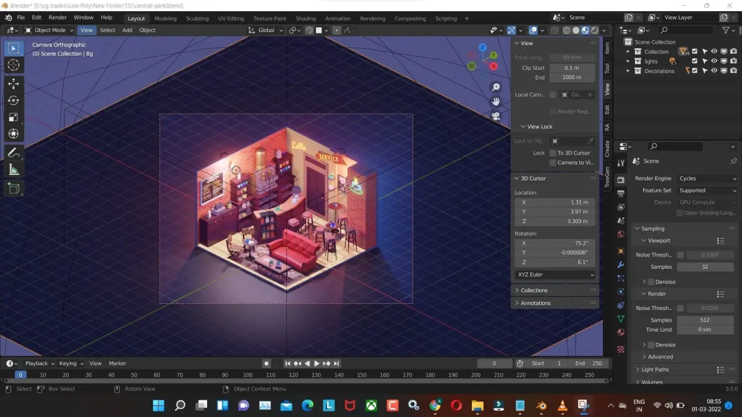The image size is (742, 417).
Task: Disable rendering of Collection camera icon
Action: [x=733, y=52]
